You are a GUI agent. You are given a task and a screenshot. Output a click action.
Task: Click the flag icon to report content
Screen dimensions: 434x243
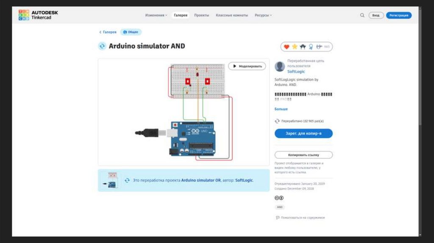pyautogui.click(x=278, y=218)
